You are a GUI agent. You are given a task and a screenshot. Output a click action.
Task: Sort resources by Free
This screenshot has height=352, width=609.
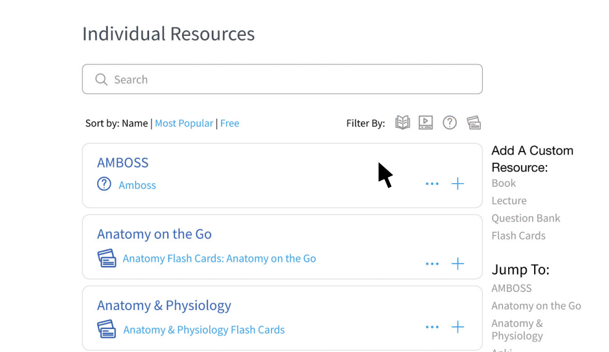tap(230, 123)
